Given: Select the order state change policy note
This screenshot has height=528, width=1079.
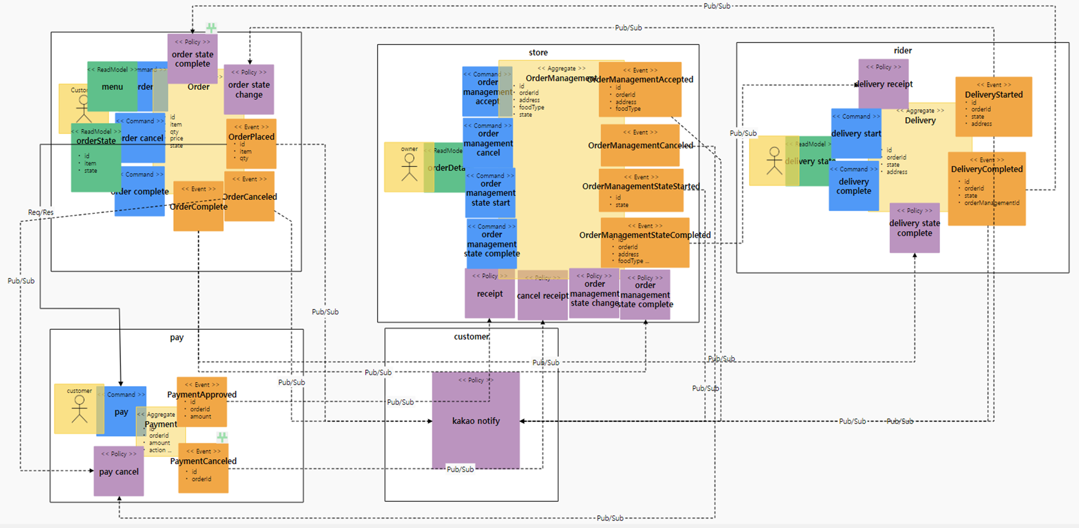Looking at the screenshot, I should pyautogui.click(x=249, y=89).
